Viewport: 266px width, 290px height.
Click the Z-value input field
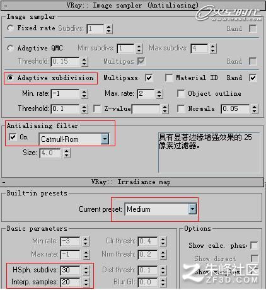point(146,109)
